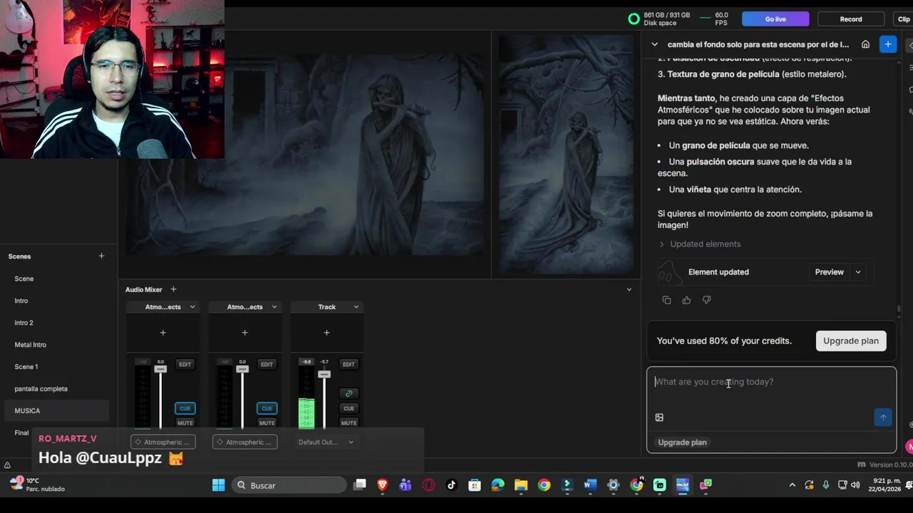Open Opera browser from taskbar
The image size is (913, 513).
(429, 485)
